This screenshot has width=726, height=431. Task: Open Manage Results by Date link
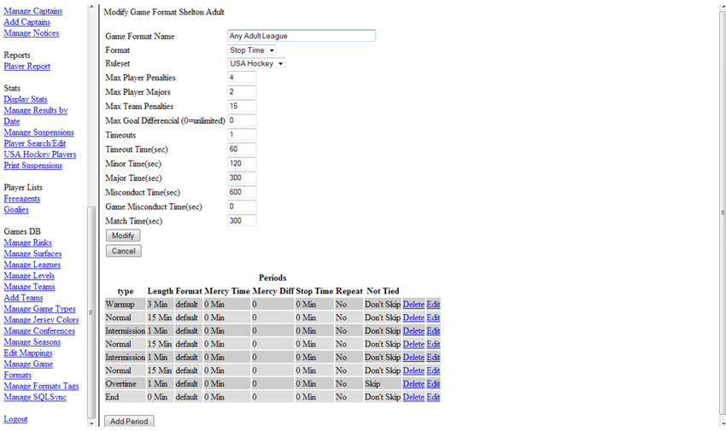tap(36, 115)
